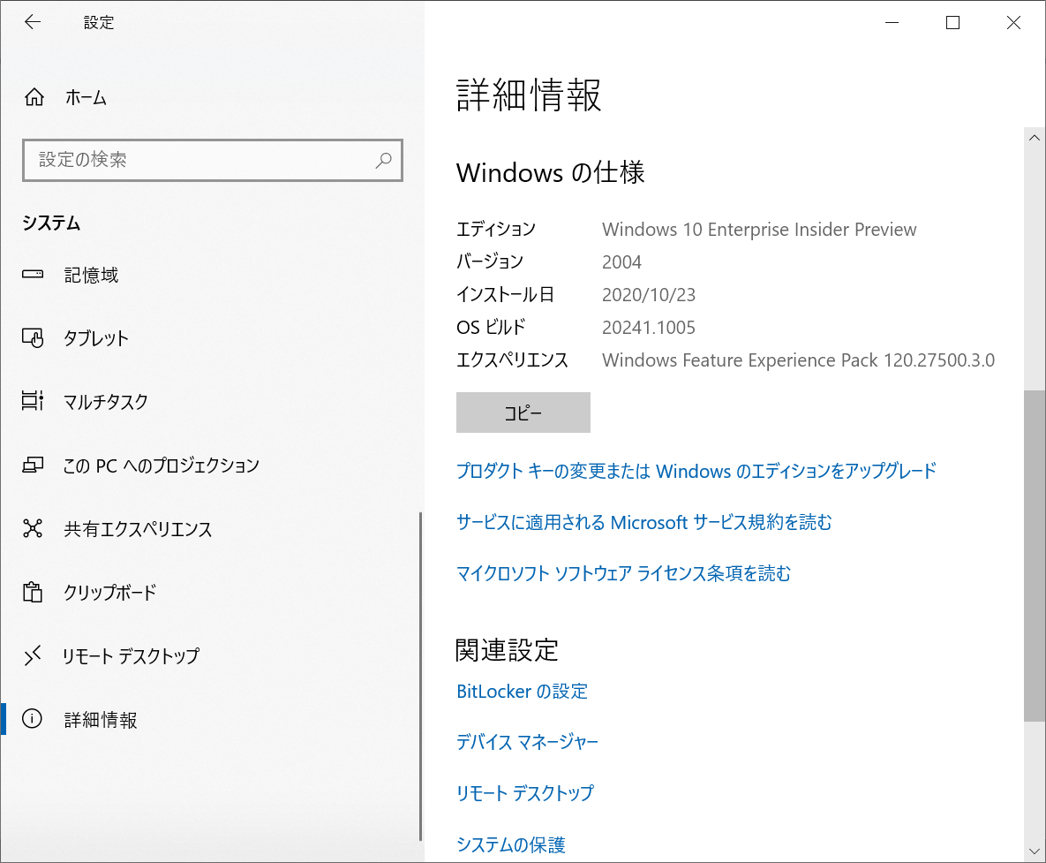Click the Multitasking (マルチタスク) icon

tap(33, 400)
